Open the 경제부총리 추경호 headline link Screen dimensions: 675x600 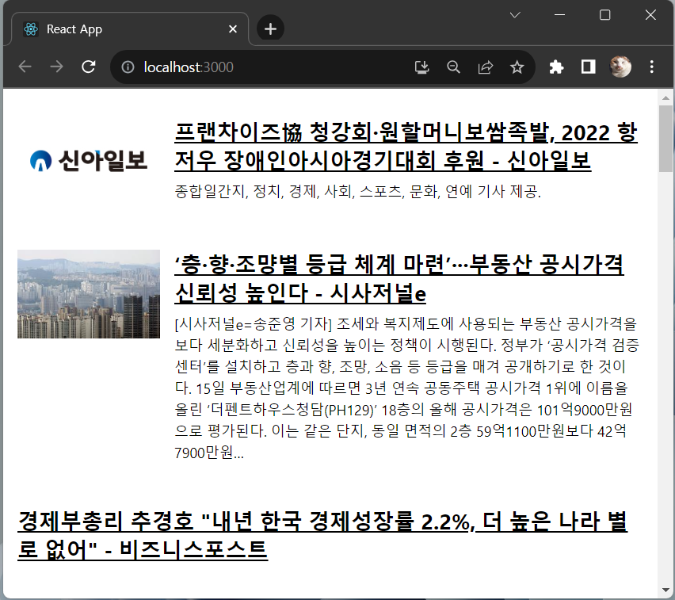click(322, 535)
